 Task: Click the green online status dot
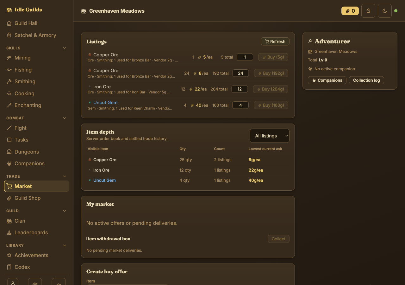point(396,11)
